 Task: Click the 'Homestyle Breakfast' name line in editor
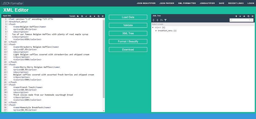tap(32, 107)
